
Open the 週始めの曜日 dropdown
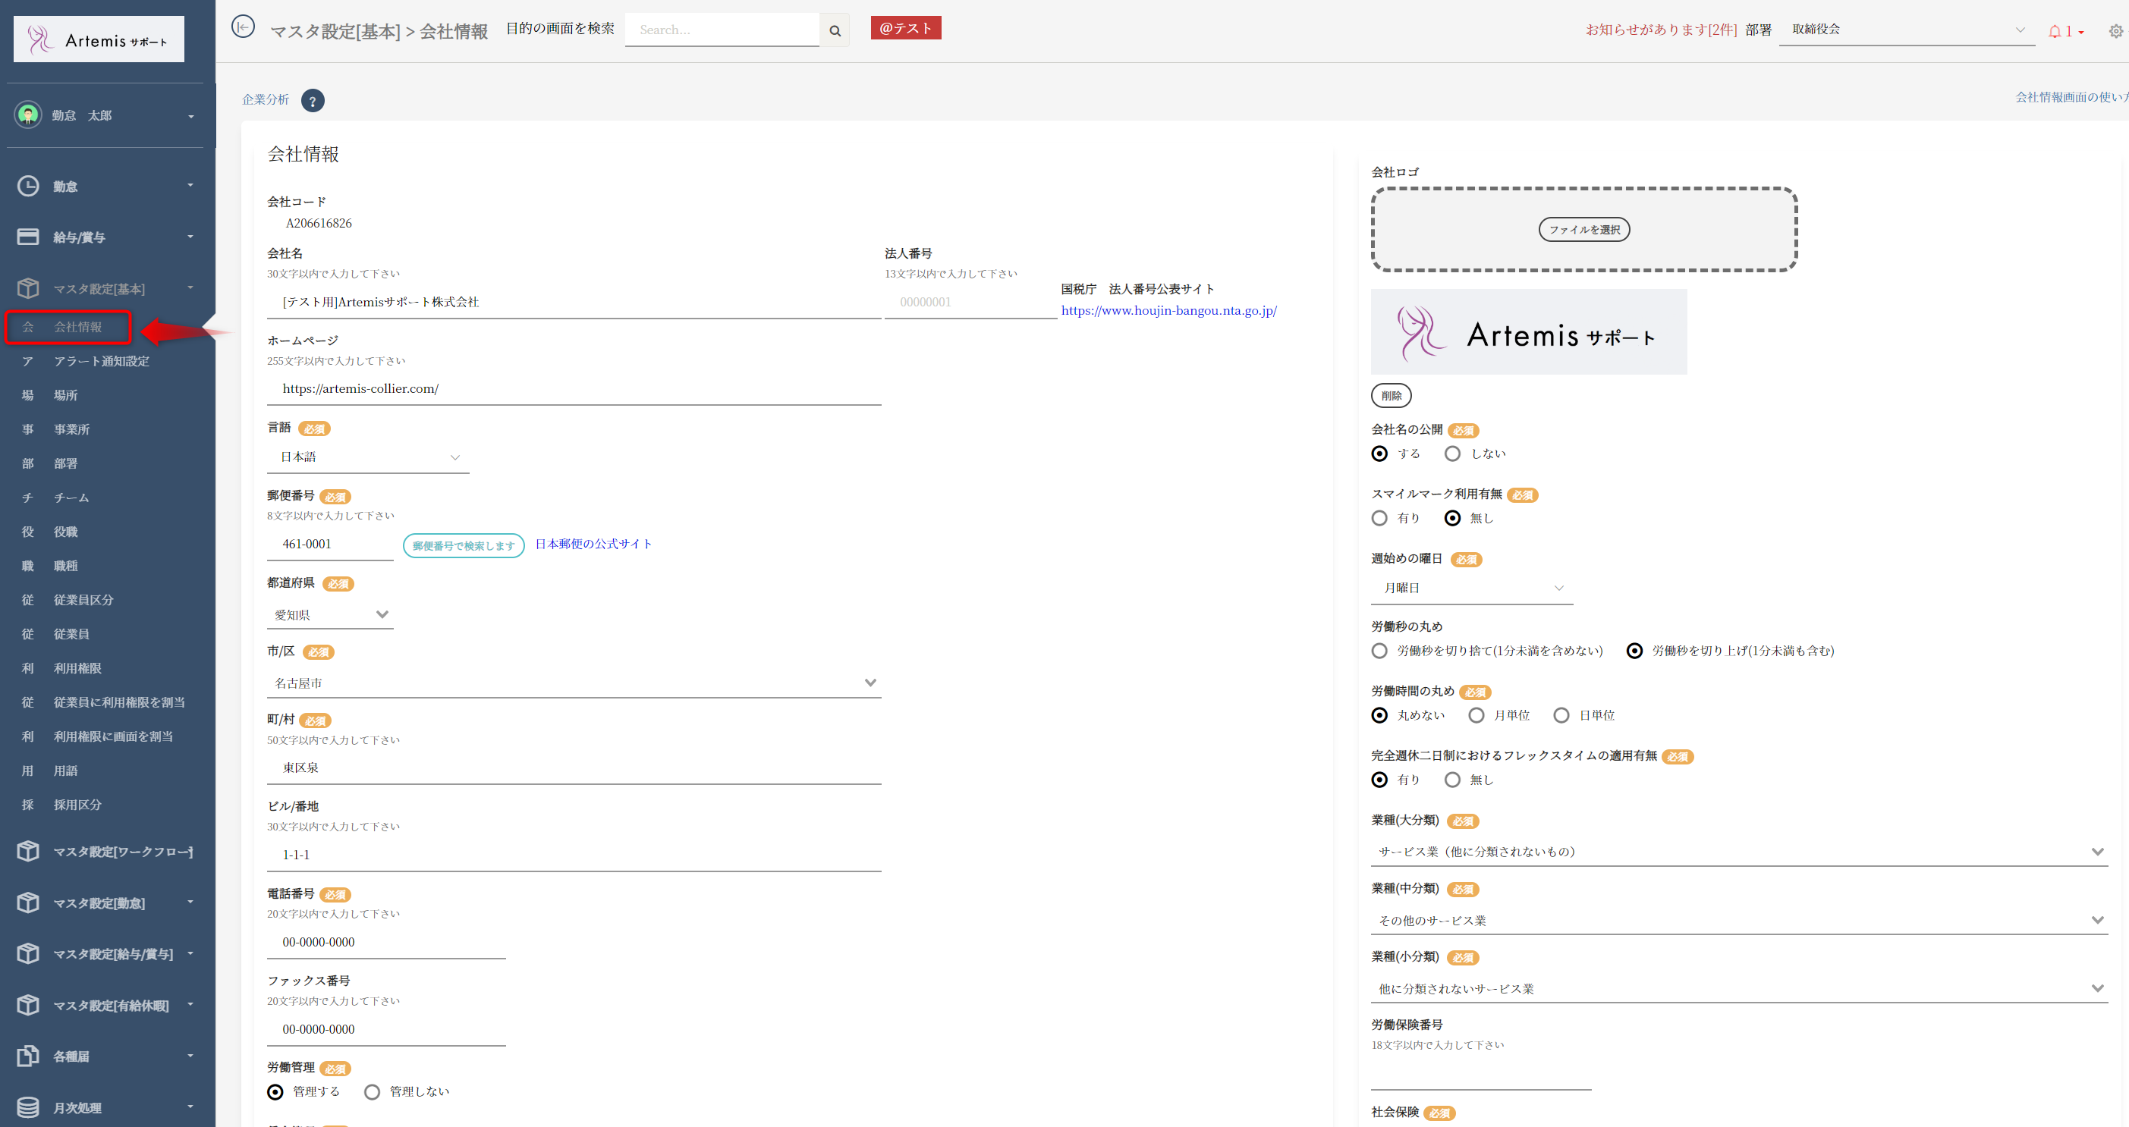point(1472,589)
